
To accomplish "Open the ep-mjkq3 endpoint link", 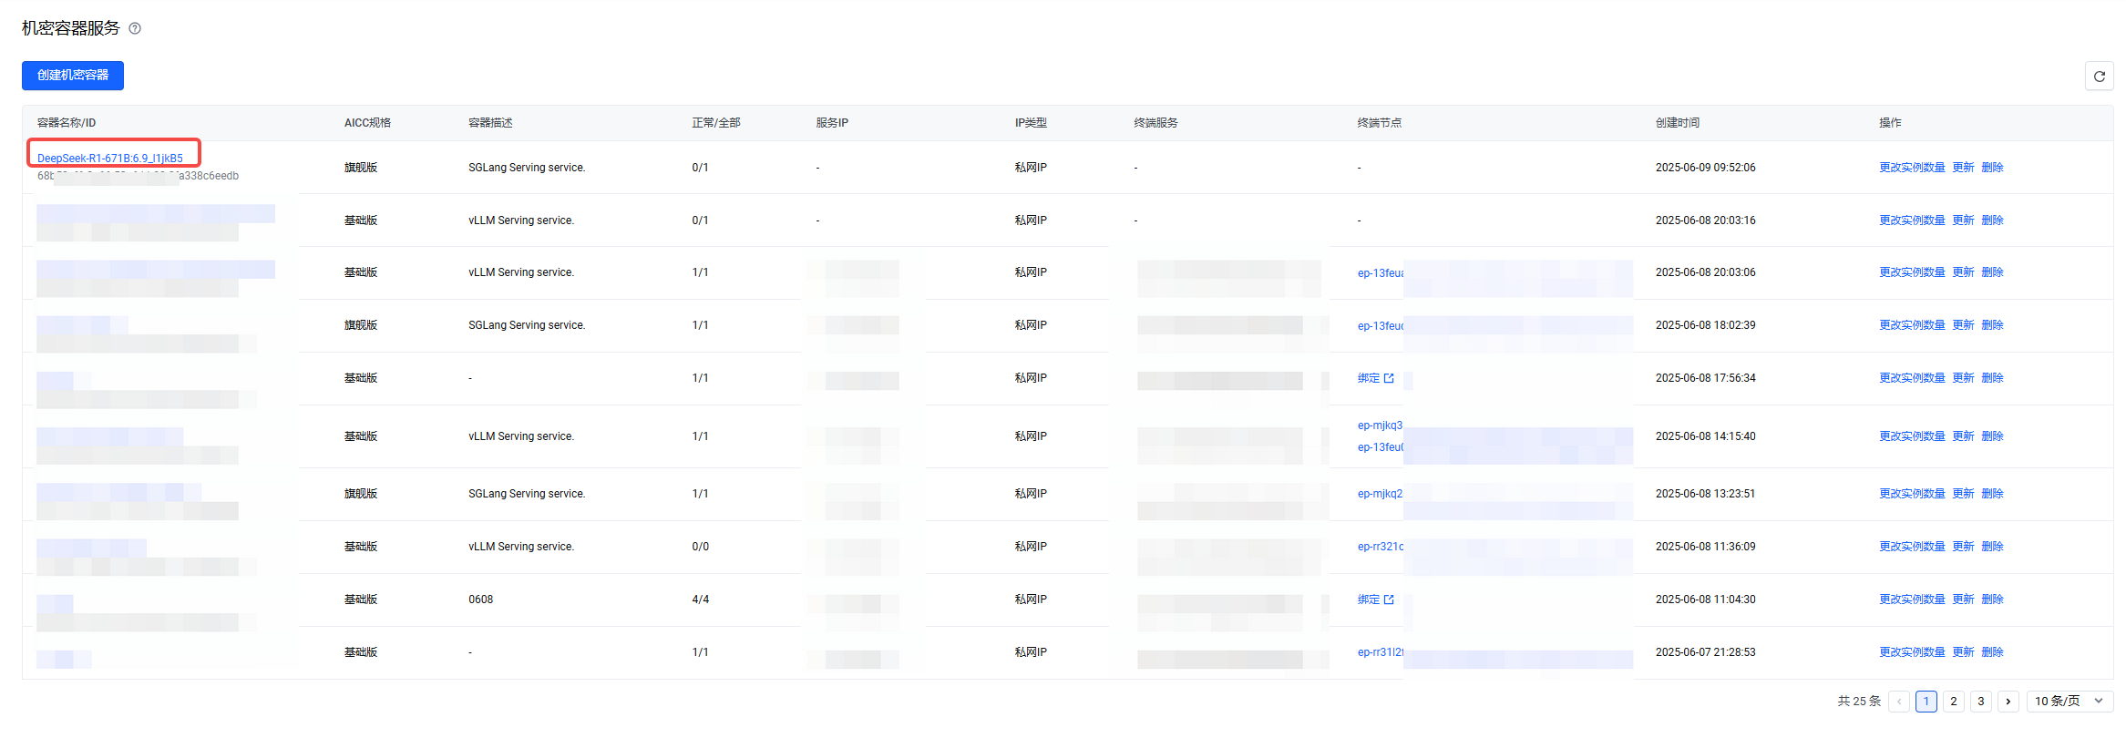I will pos(1381,425).
